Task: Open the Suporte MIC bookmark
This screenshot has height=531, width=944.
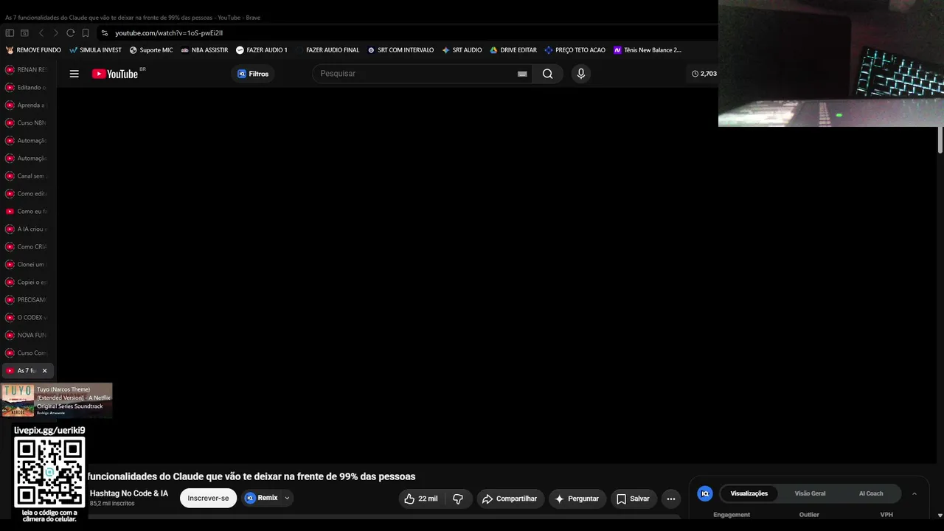Action: tap(151, 50)
